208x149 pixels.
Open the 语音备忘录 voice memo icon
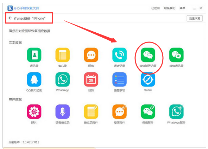click(63, 111)
